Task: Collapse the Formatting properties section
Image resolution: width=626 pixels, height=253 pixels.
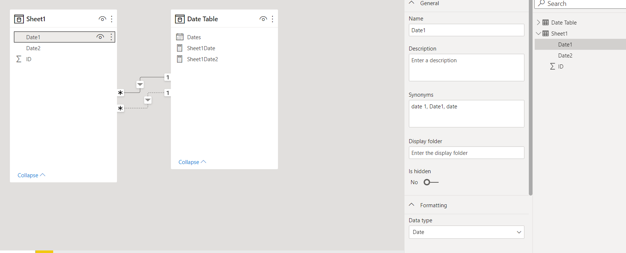Action: pyautogui.click(x=411, y=205)
